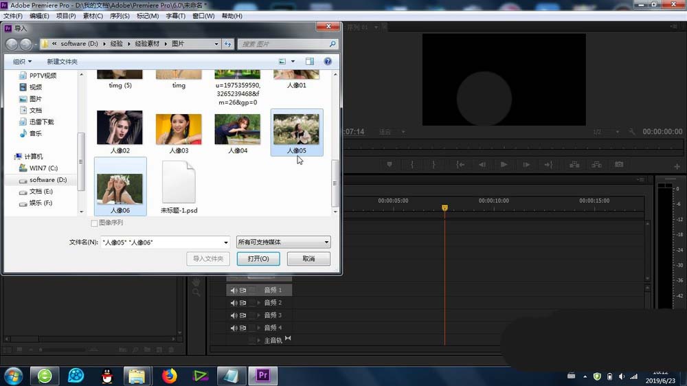Open the 编辑(E) menu

pyautogui.click(x=39, y=16)
